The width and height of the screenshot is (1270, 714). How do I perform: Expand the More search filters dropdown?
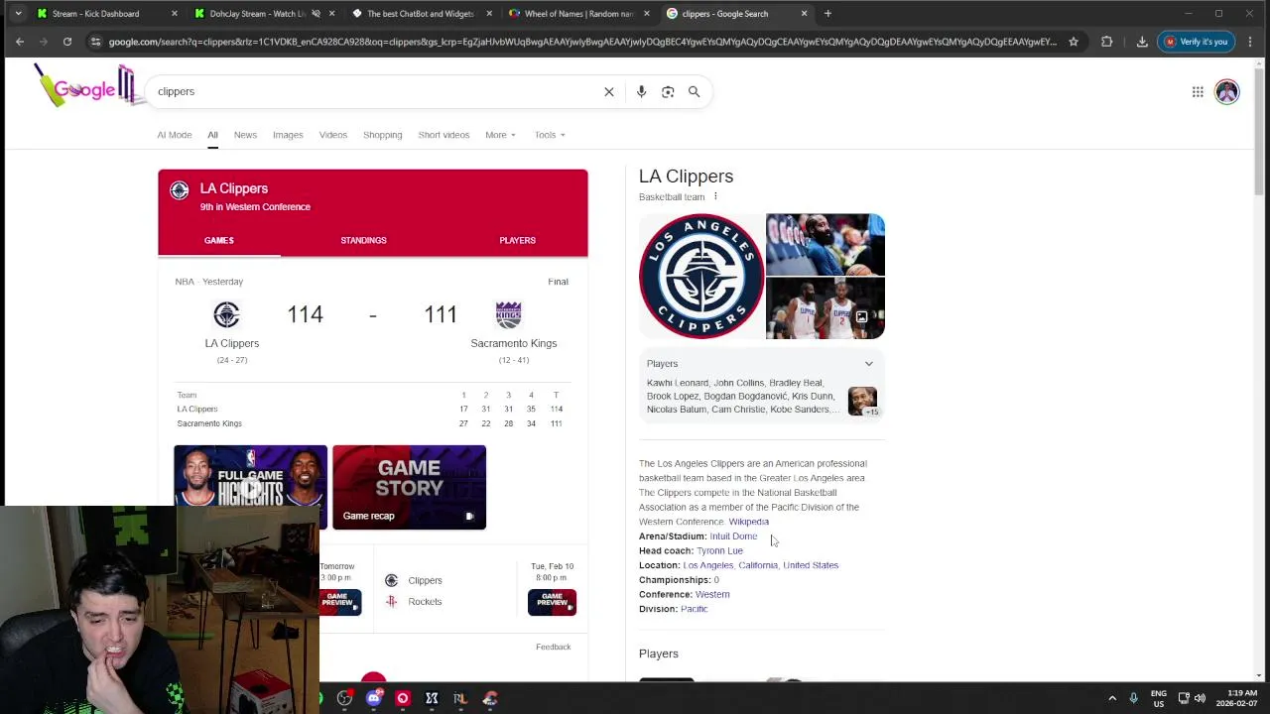(x=500, y=135)
